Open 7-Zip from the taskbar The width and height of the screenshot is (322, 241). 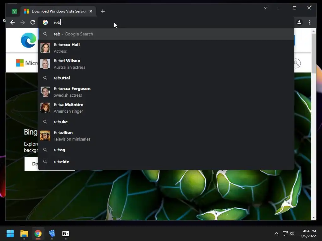66,233
